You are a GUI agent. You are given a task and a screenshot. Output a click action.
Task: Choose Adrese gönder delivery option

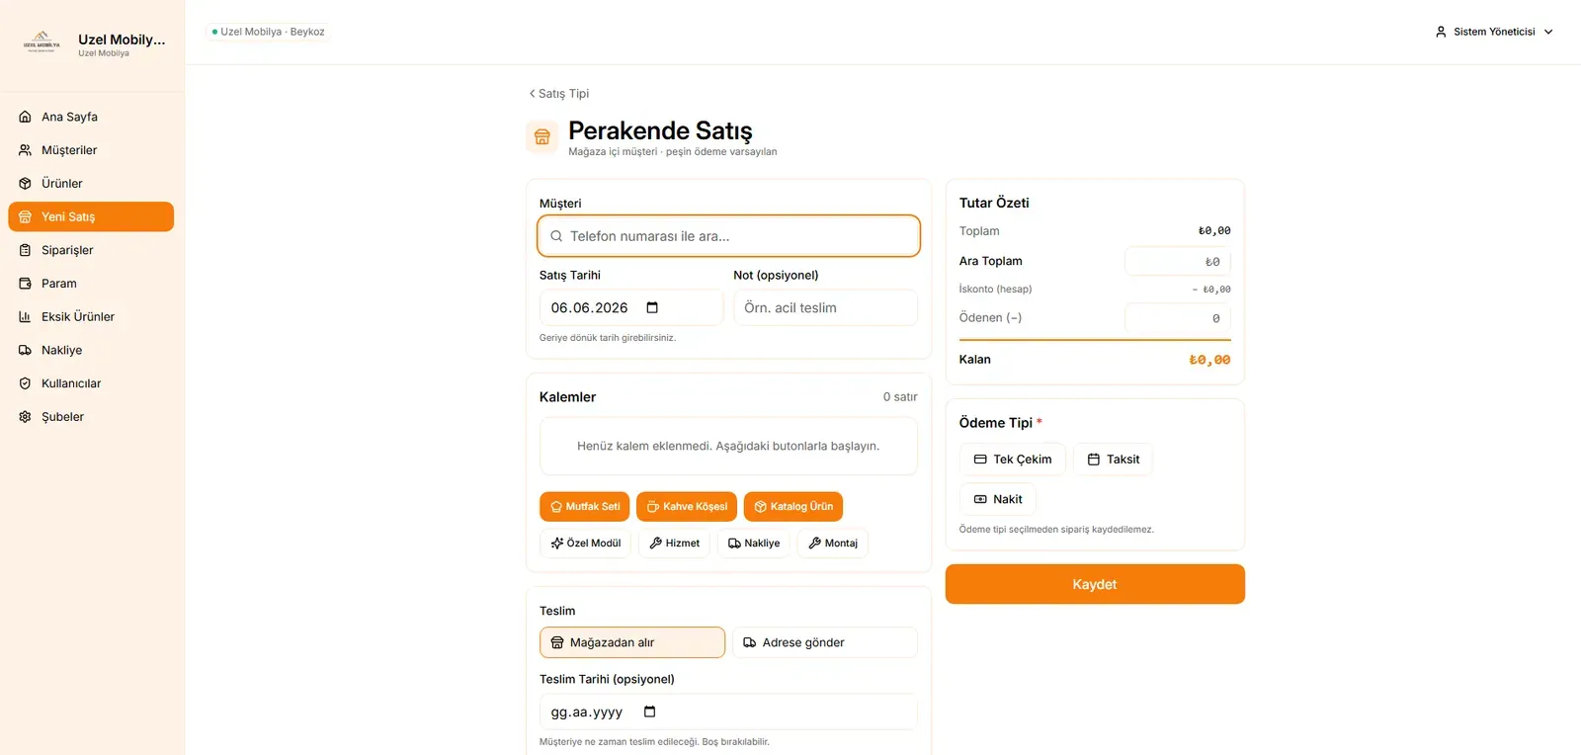coord(825,642)
